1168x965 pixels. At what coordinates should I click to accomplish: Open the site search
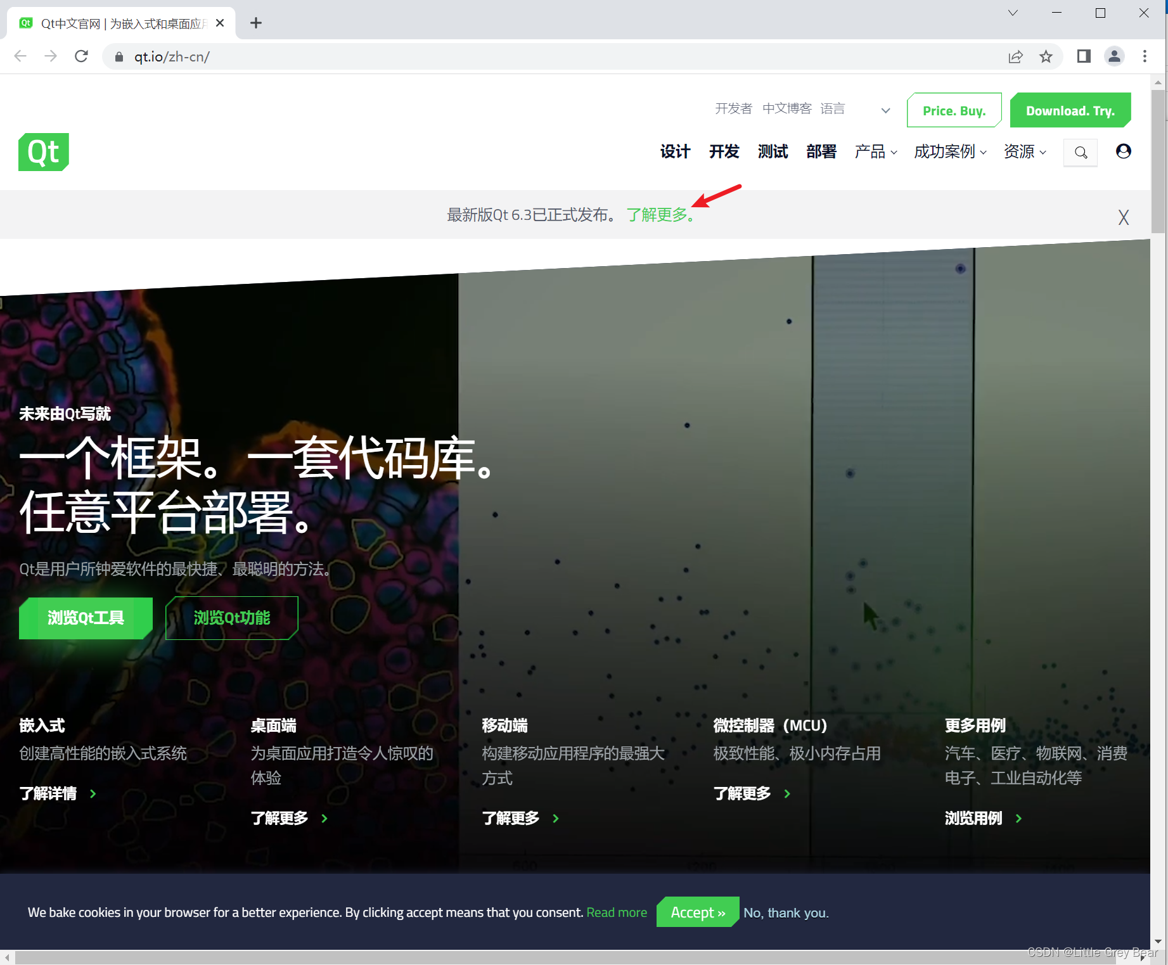tap(1081, 152)
